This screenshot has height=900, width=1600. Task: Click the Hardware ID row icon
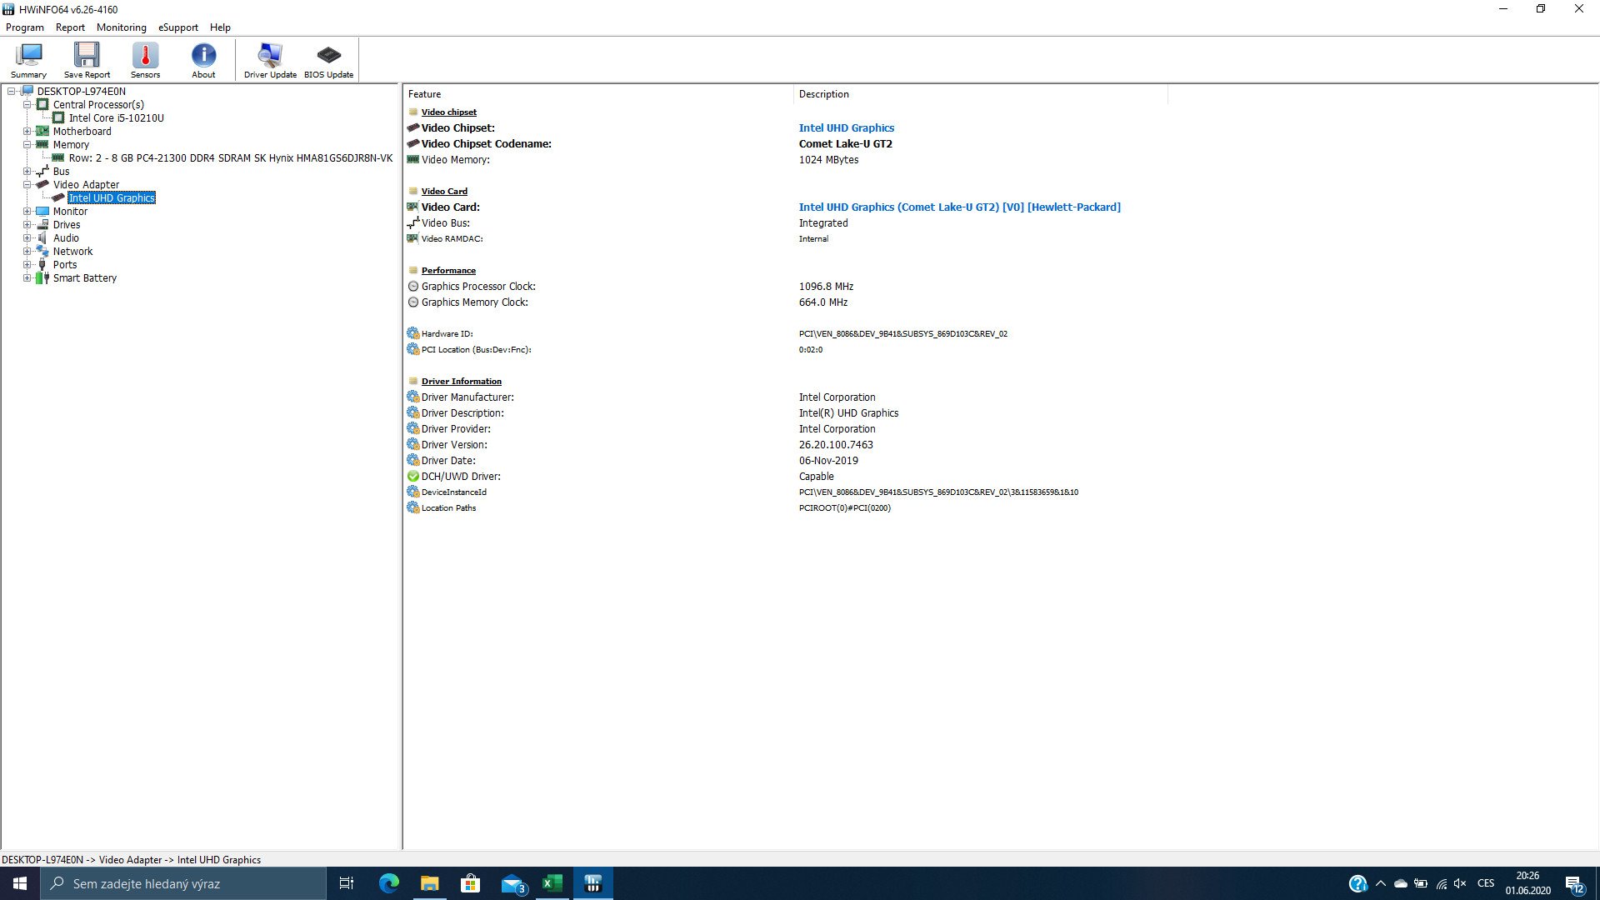click(x=412, y=333)
